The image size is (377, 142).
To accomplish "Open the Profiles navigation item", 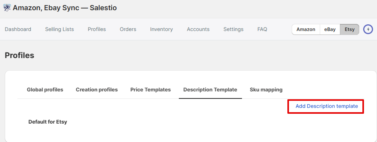I will (x=97, y=29).
